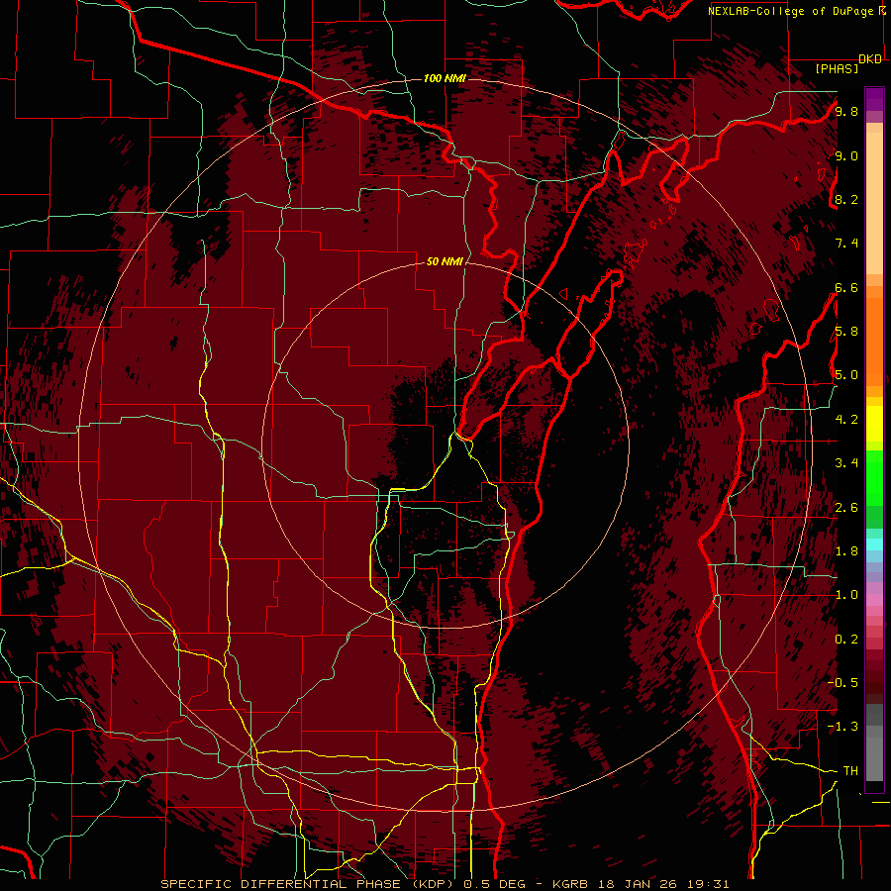Click the -1.3 scale value
This screenshot has width=891, height=891.
[842, 727]
